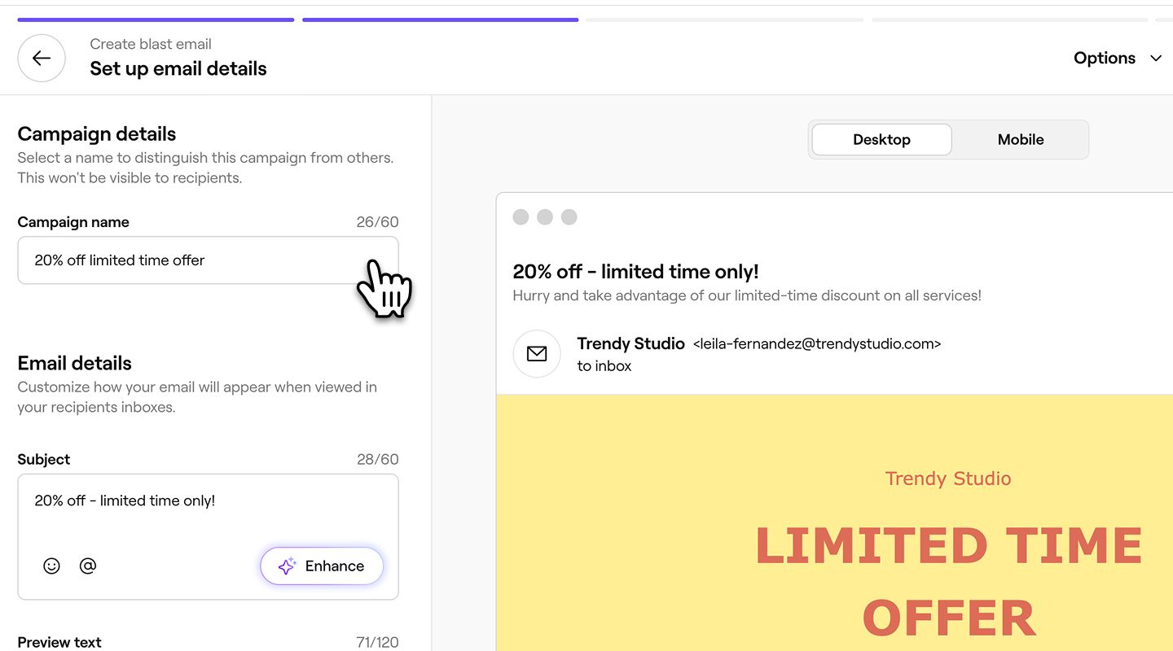This screenshot has width=1173, height=651.
Task: Open the Options dropdown
Action: click(x=1105, y=58)
